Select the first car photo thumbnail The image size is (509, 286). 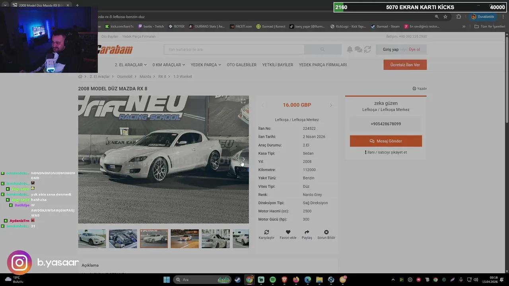click(92, 238)
